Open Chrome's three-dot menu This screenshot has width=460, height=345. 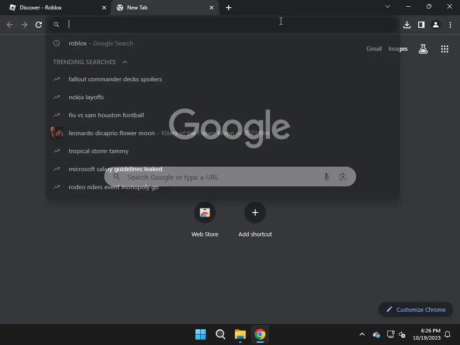click(x=450, y=25)
